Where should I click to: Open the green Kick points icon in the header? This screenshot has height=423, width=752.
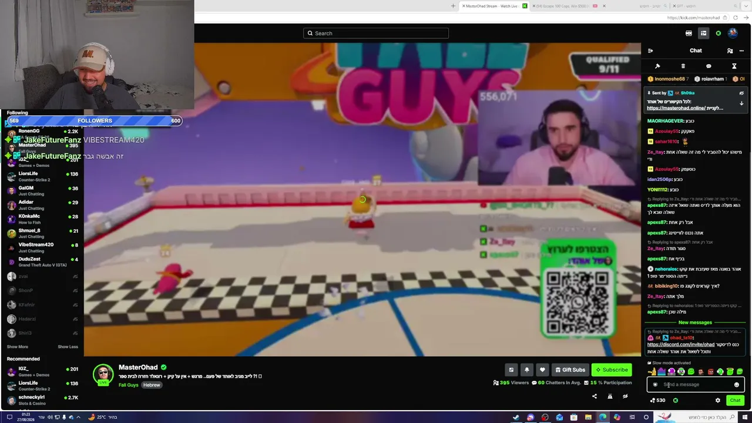pos(718,33)
